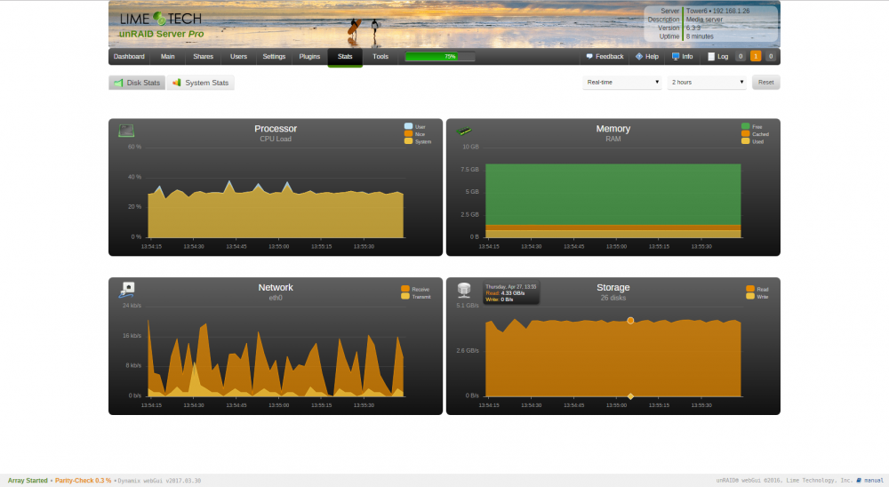Click the Memory chart title

pyautogui.click(x=613, y=129)
